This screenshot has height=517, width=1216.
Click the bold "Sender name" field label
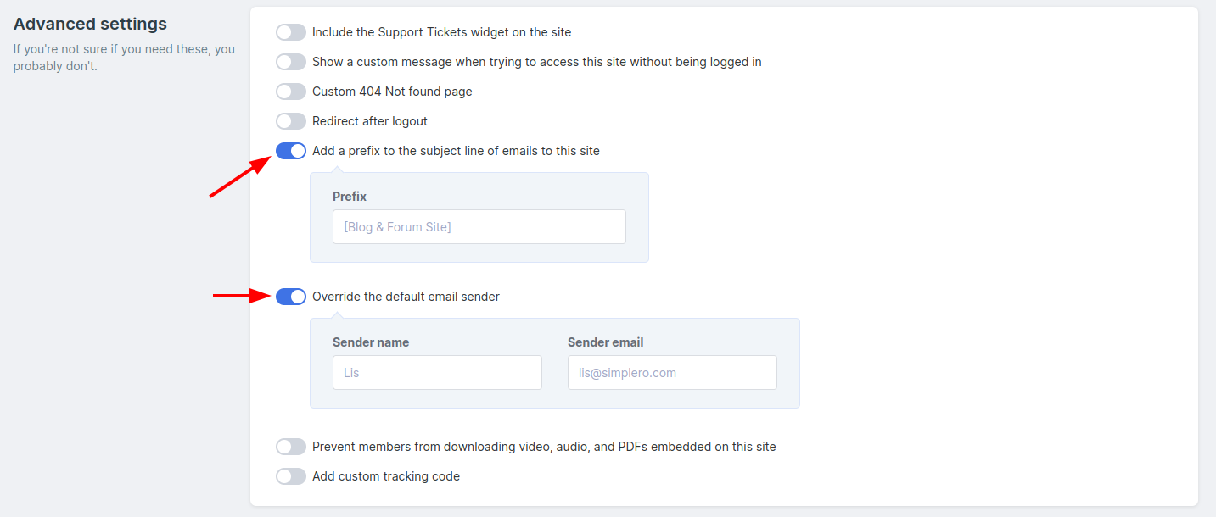[x=371, y=342]
